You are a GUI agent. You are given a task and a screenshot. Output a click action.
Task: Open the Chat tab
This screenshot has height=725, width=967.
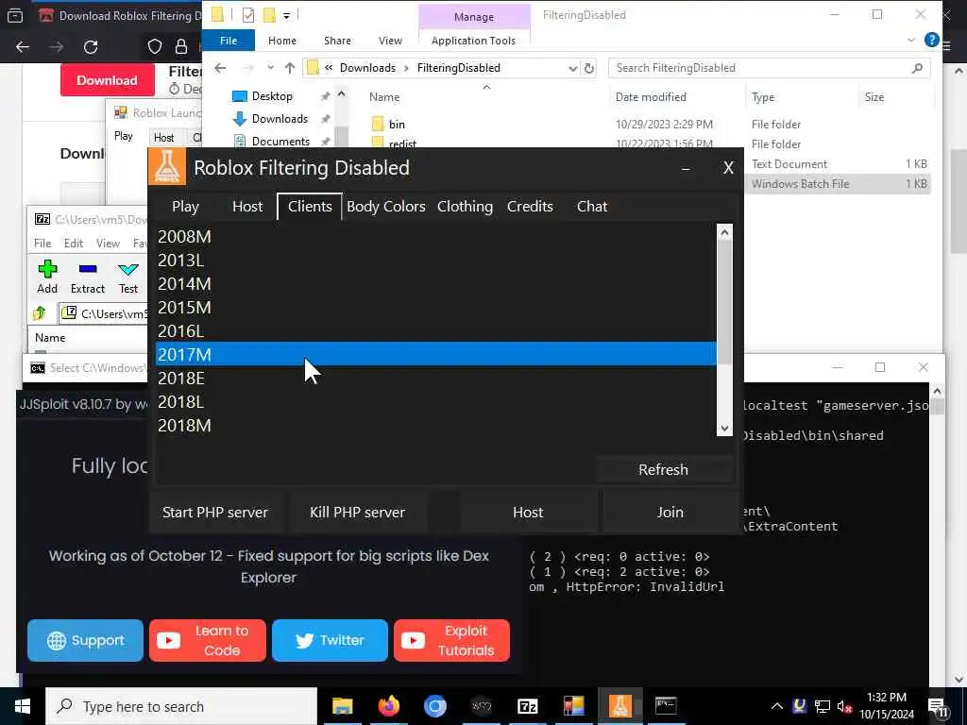(x=592, y=207)
